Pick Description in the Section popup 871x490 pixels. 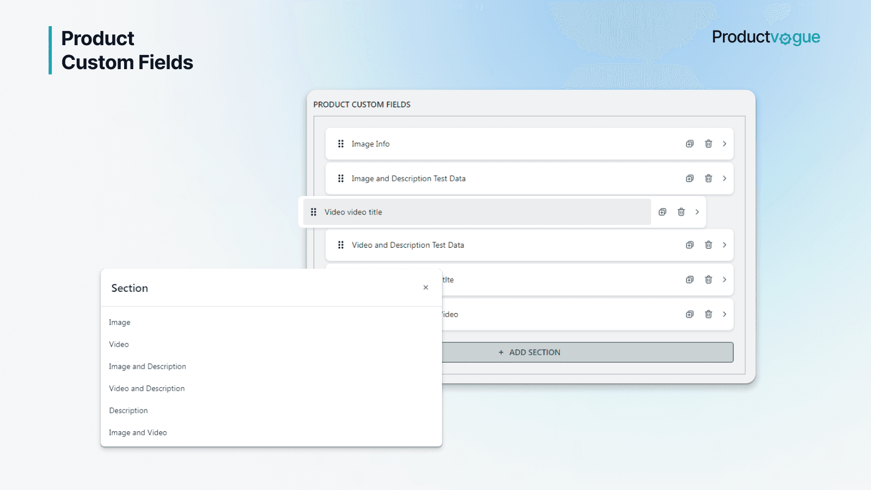click(x=128, y=411)
